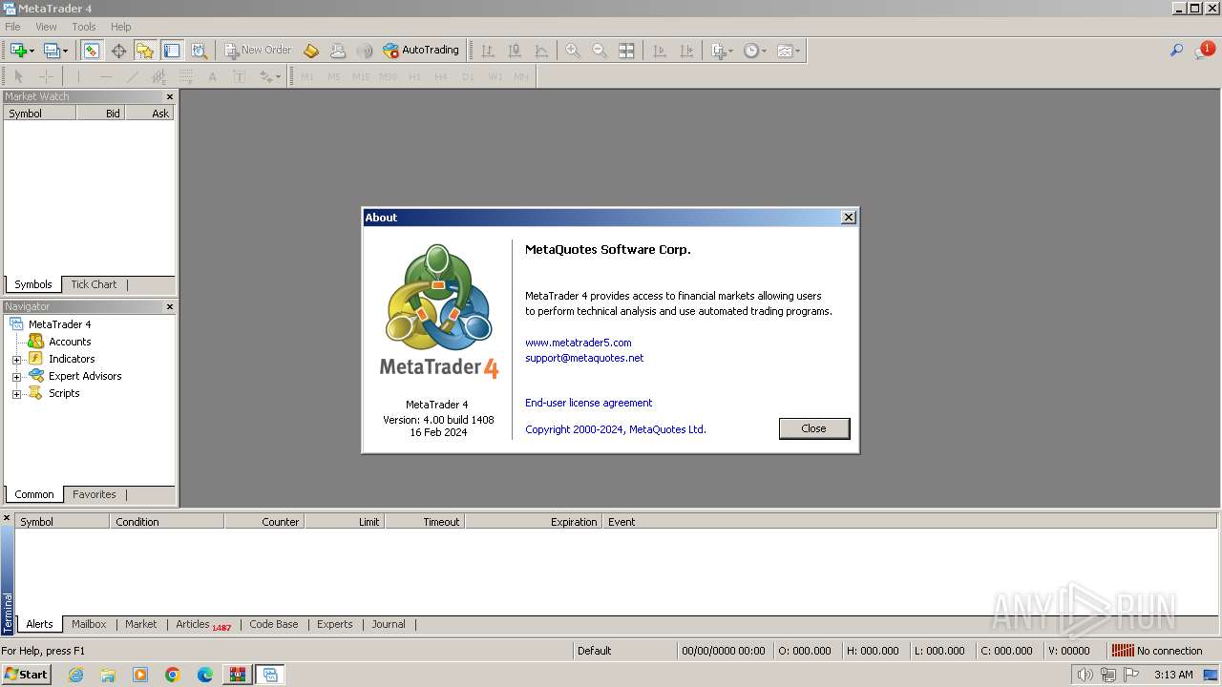
Task: Open the Strategy Tester icon
Action: (x=199, y=51)
